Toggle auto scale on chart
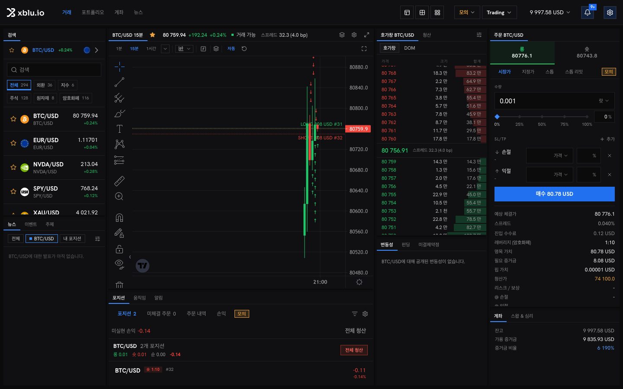Image resolution: width=623 pixels, height=389 pixels. coord(231,49)
